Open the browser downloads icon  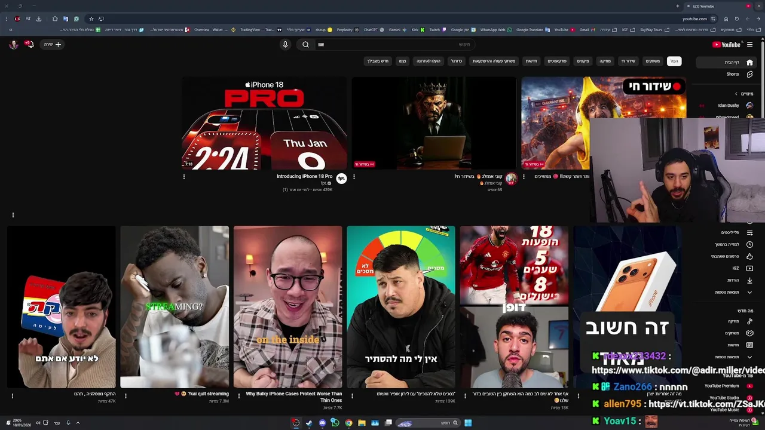point(38,19)
